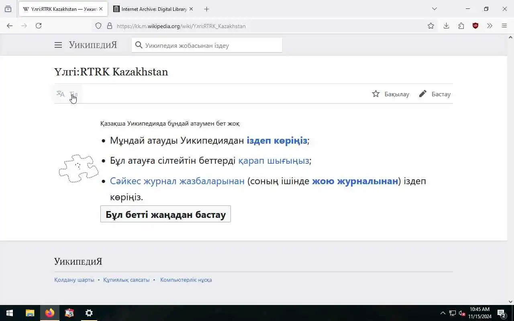The image size is (514, 321).
Task: Expand more tools chevron overflow
Action: (490, 26)
